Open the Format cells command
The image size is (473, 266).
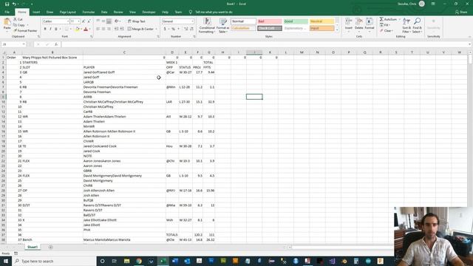370,24
